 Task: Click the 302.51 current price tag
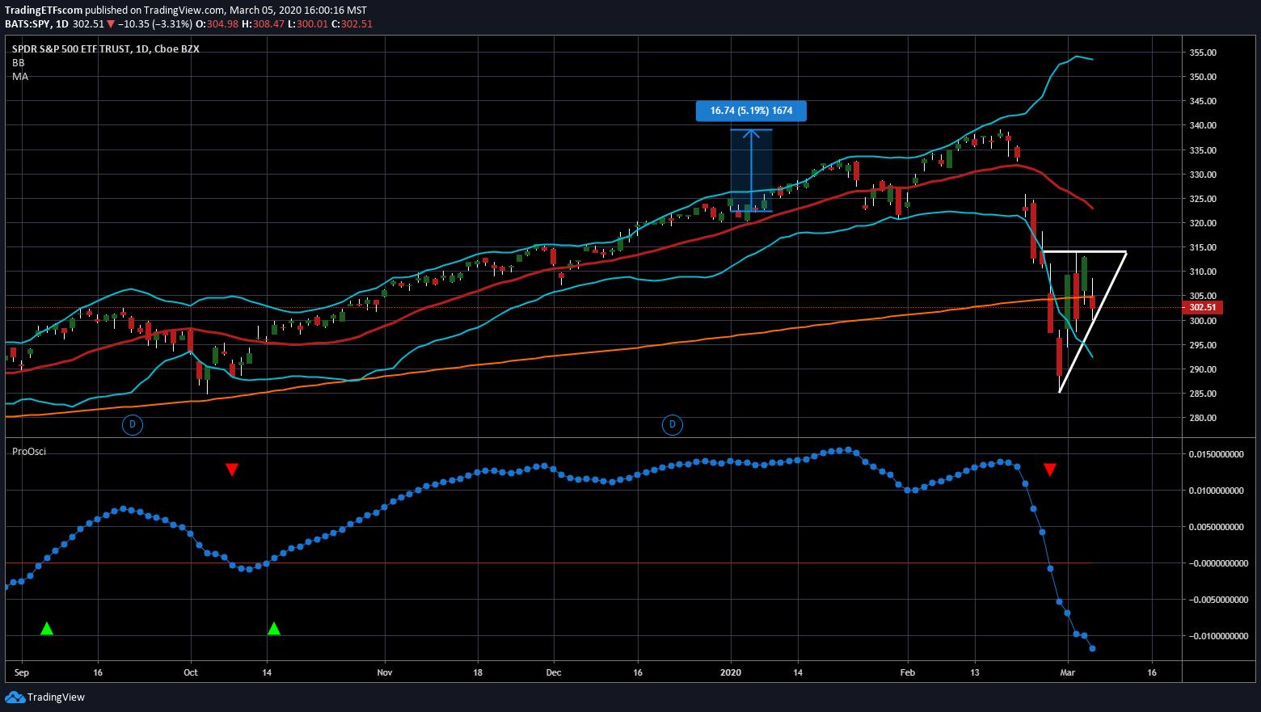(1203, 307)
